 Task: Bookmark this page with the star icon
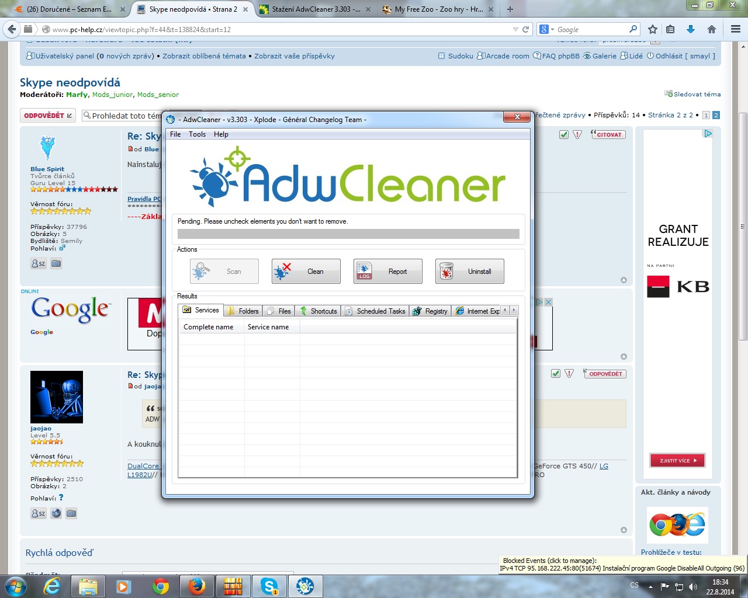point(653,29)
